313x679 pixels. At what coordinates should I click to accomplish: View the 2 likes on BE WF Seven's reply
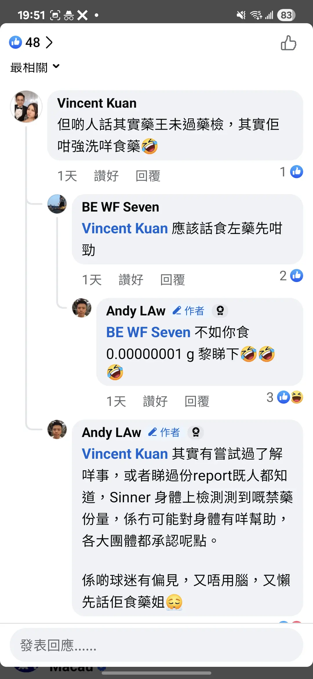tap(291, 276)
